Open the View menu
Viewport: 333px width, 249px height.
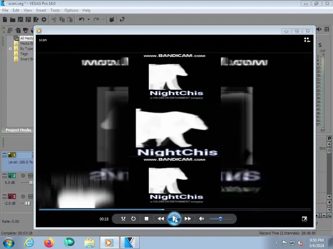[28, 10]
